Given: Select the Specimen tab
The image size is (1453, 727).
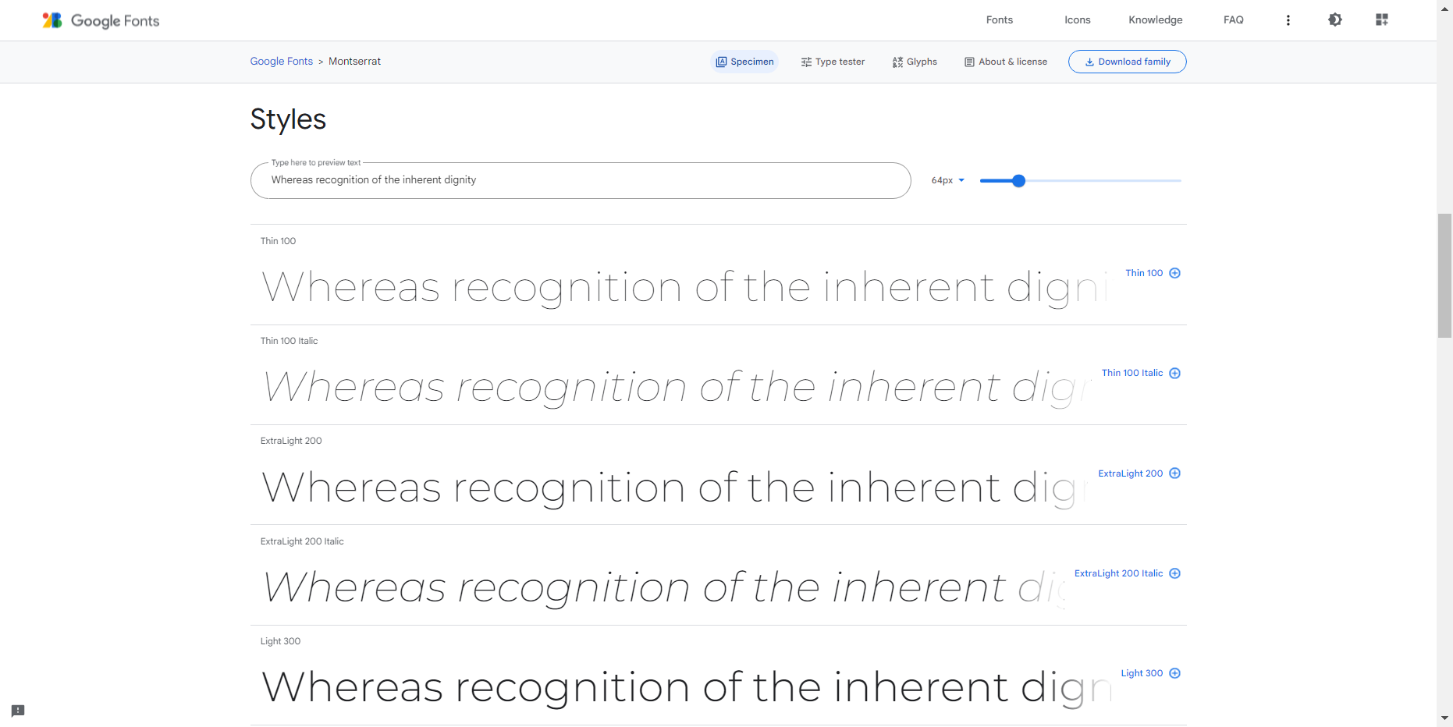Looking at the screenshot, I should tap(744, 62).
